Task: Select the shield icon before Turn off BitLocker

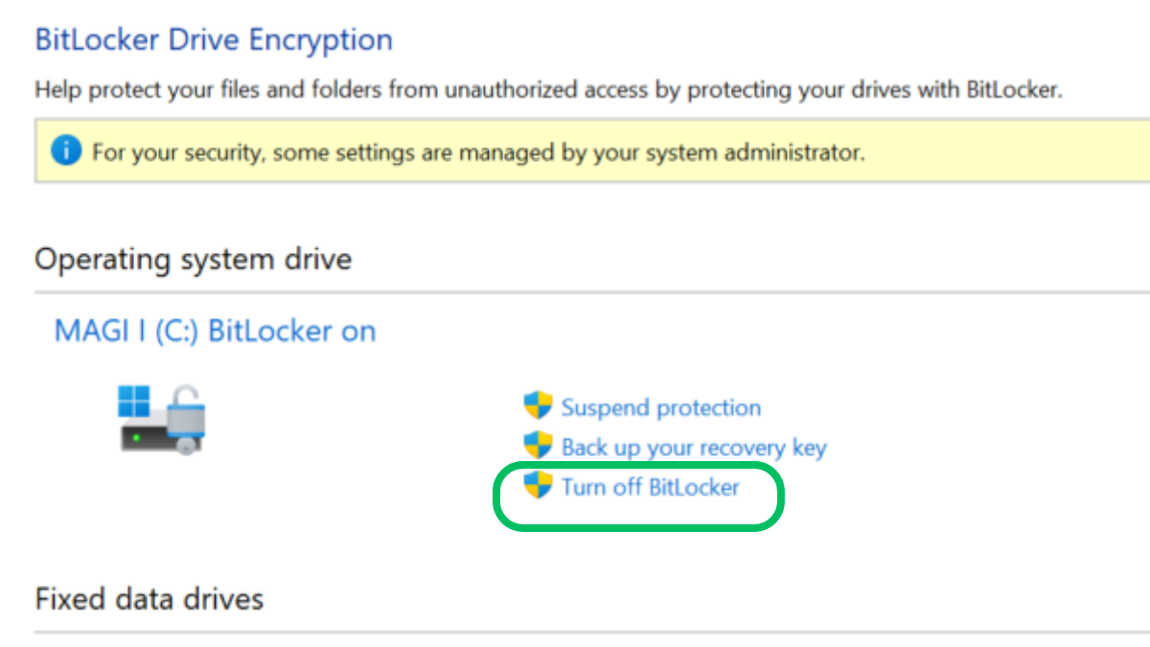Action: tap(538, 487)
